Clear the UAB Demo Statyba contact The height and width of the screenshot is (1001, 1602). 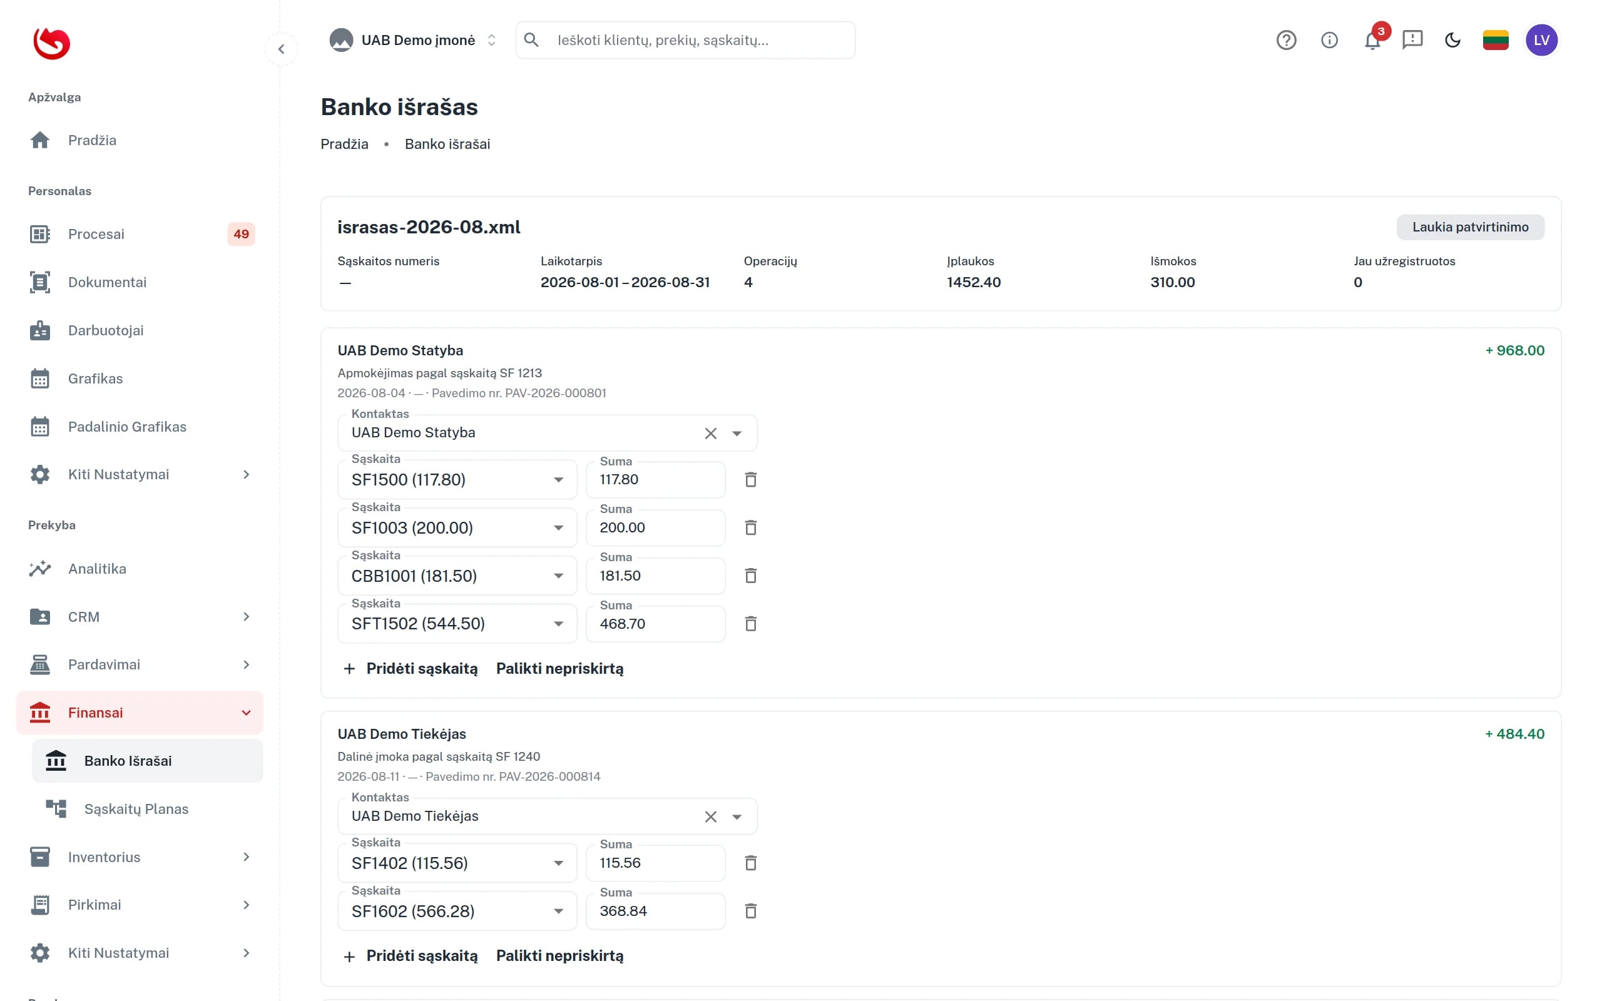coord(710,434)
